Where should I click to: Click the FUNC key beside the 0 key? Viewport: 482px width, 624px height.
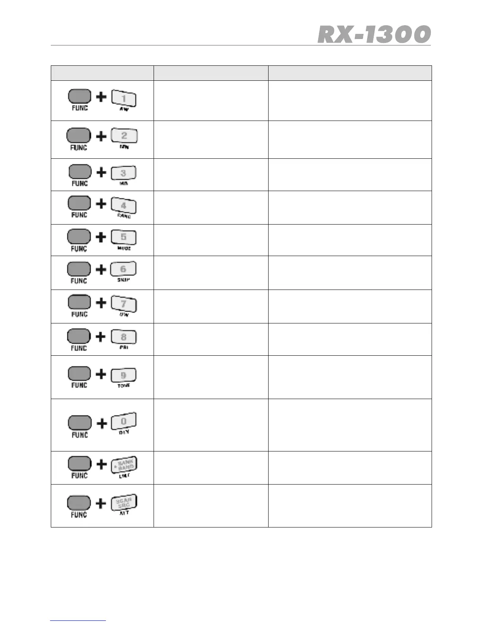pos(80,423)
